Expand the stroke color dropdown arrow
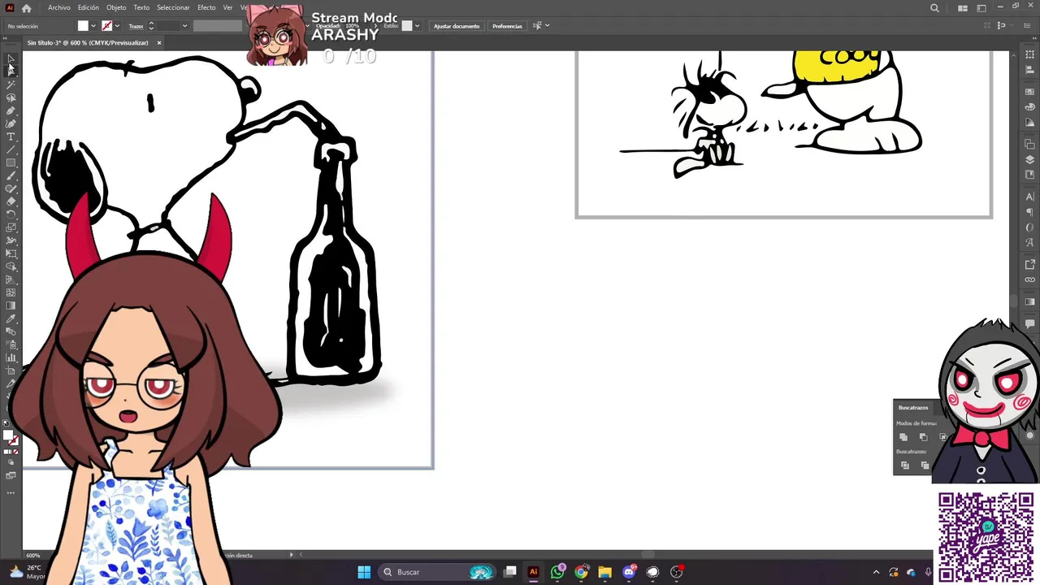The image size is (1040, 585). pos(118,26)
